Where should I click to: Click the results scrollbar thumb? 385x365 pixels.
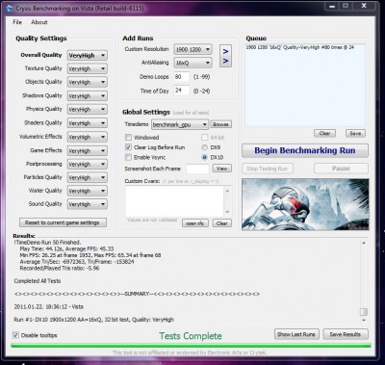(364, 312)
